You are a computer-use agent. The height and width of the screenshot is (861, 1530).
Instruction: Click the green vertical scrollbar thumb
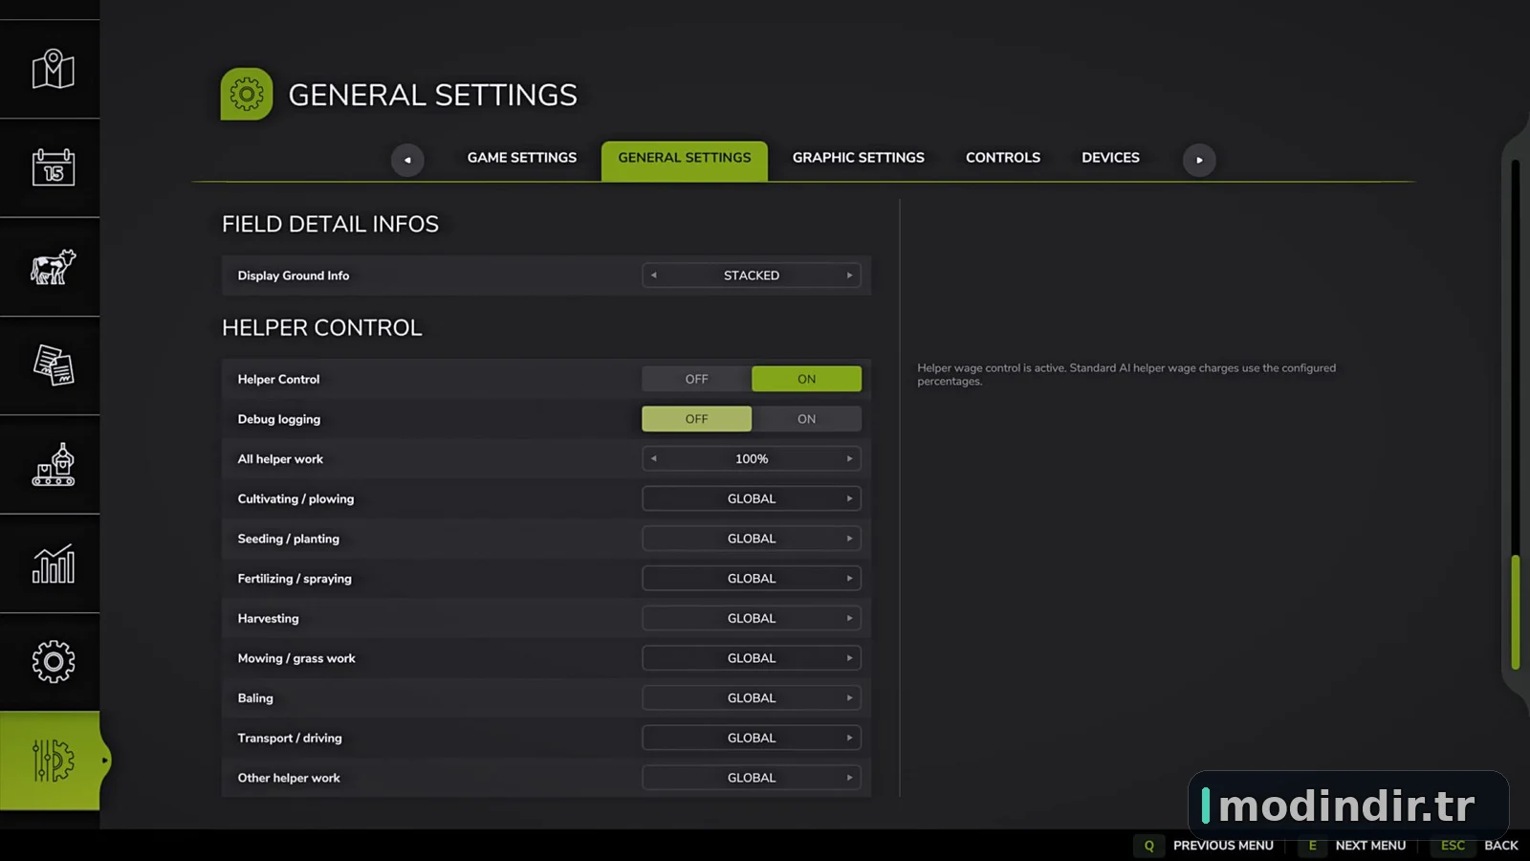pos(1516,612)
